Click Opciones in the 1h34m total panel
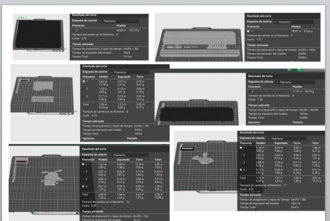The width and height of the screenshot is (330, 221). click(x=254, y=122)
